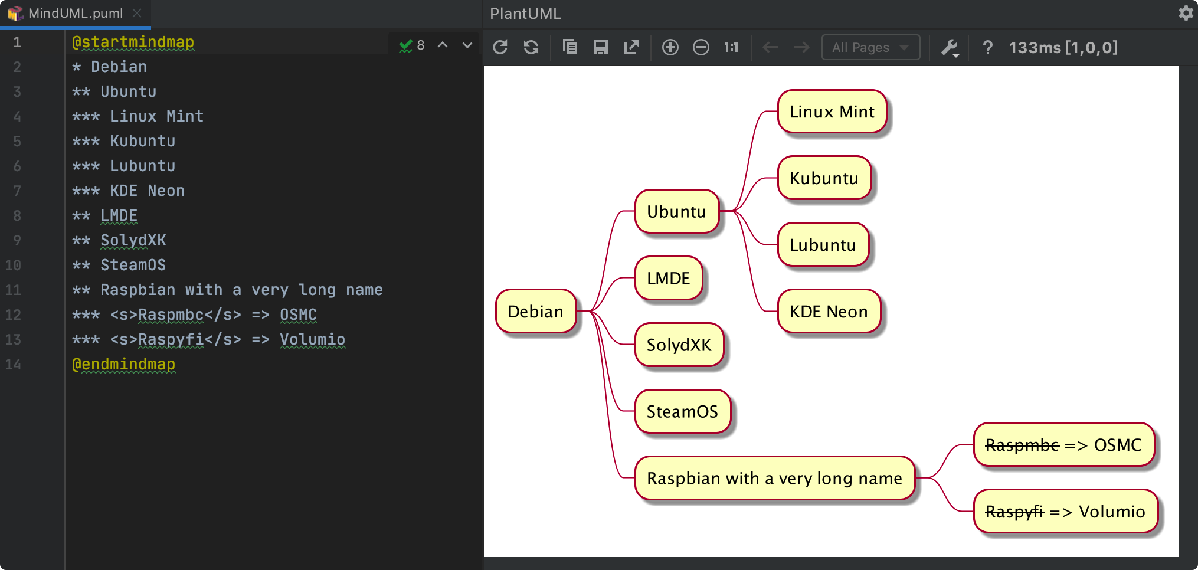Go to next page arrow

click(x=801, y=47)
